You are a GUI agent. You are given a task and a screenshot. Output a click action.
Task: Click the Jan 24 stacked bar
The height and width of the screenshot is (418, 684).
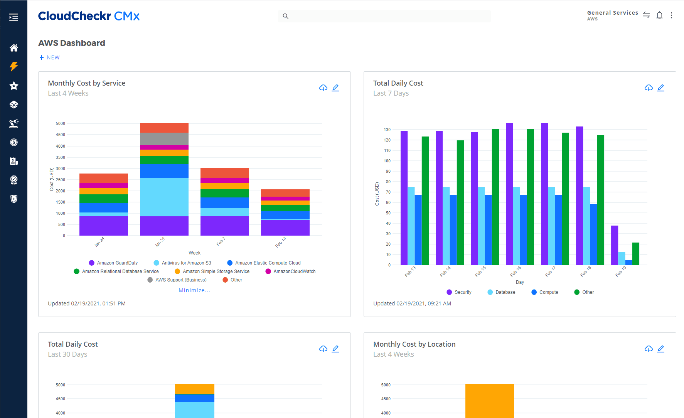click(x=104, y=204)
